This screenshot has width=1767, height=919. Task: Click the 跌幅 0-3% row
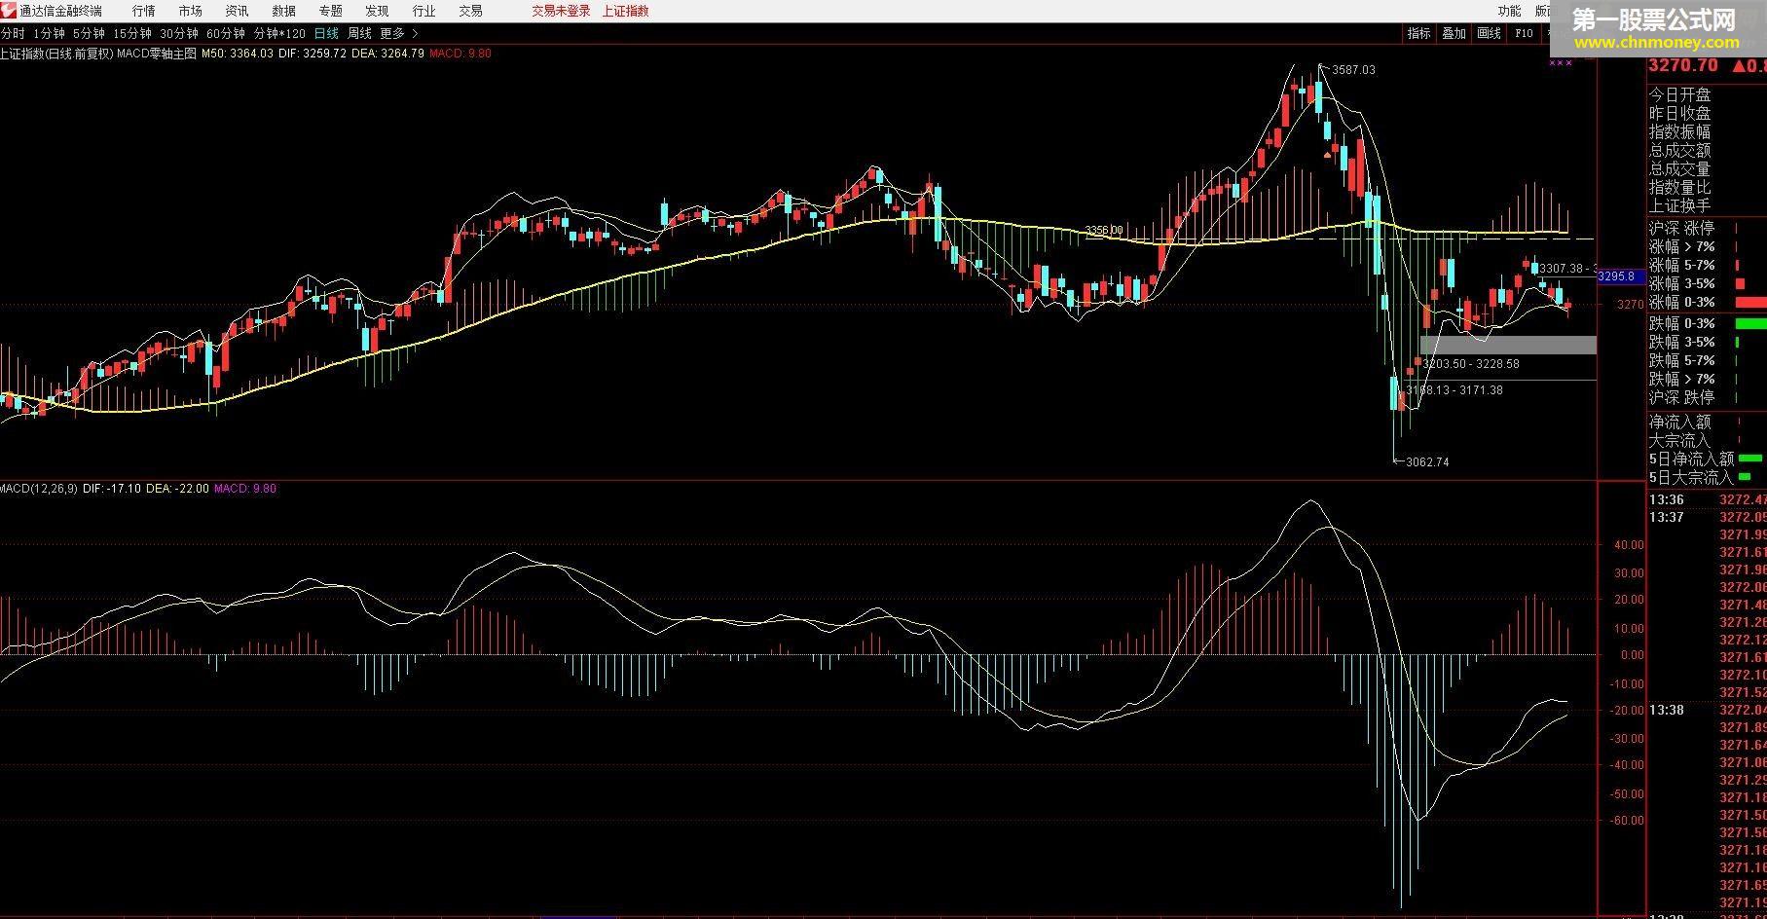(x=1707, y=323)
